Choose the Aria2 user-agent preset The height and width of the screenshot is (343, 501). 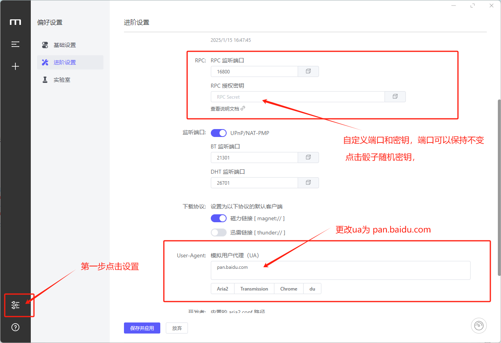coord(223,289)
